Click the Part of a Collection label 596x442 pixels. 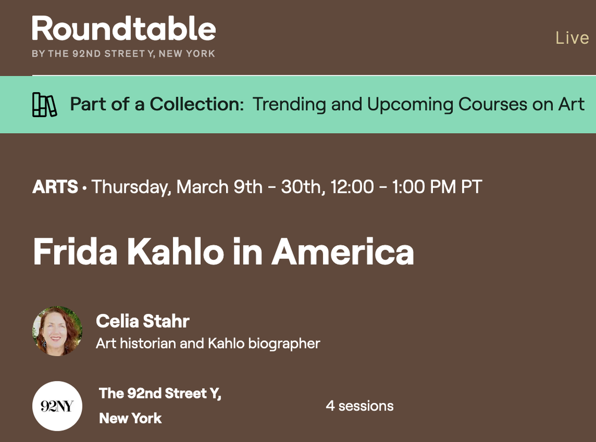tap(156, 104)
